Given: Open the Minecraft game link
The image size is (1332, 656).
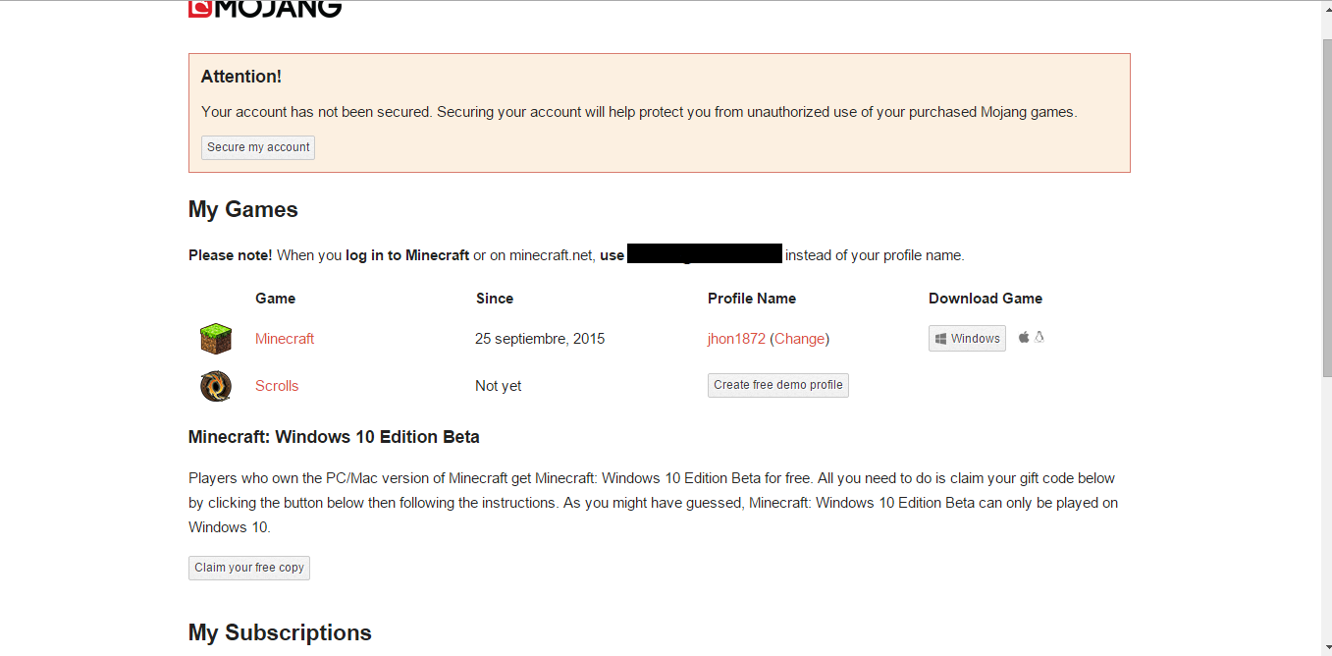Looking at the screenshot, I should click(285, 339).
